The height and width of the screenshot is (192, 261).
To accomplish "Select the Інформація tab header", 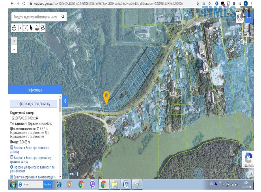I will [x=35, y=90].
